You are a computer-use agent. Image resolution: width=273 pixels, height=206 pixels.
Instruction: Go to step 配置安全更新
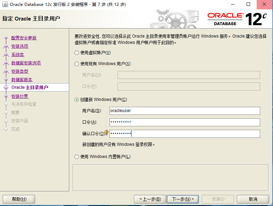pyautogui.click(x=24, y=38)
